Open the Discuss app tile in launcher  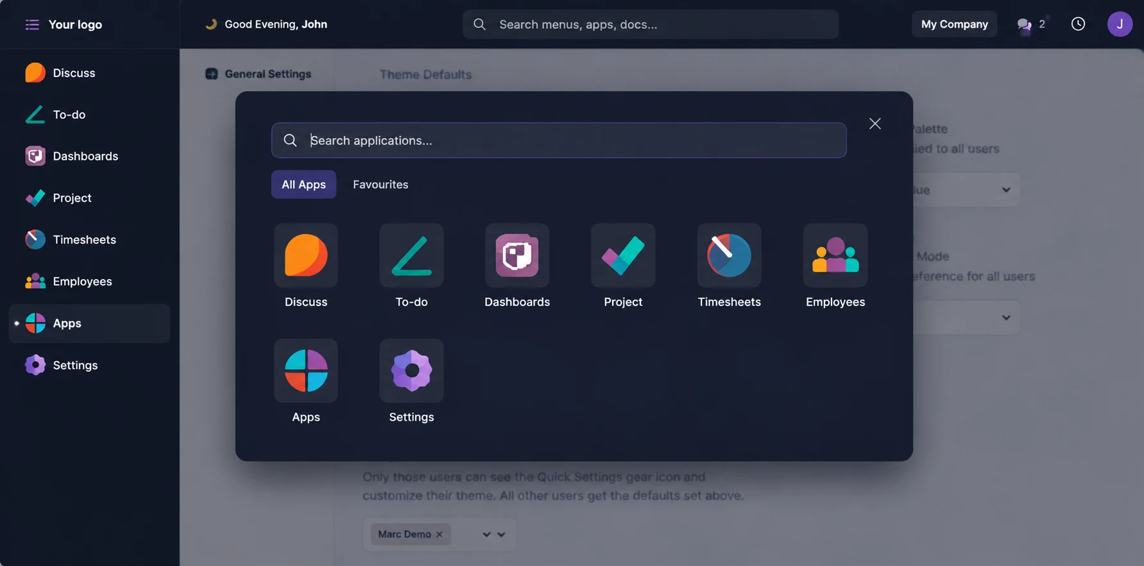coord(305,266)
